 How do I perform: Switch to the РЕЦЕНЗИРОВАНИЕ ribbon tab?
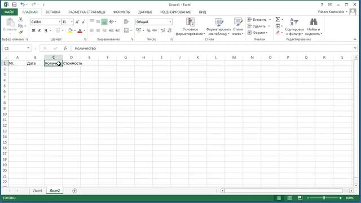point(175,12)
